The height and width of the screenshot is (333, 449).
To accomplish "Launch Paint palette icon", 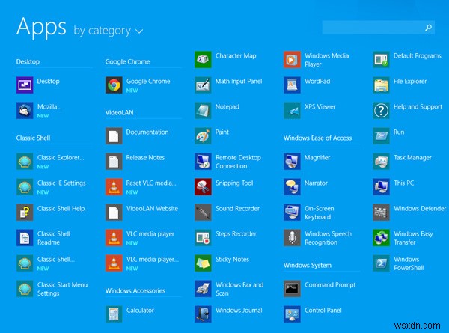I will point(203,136).
